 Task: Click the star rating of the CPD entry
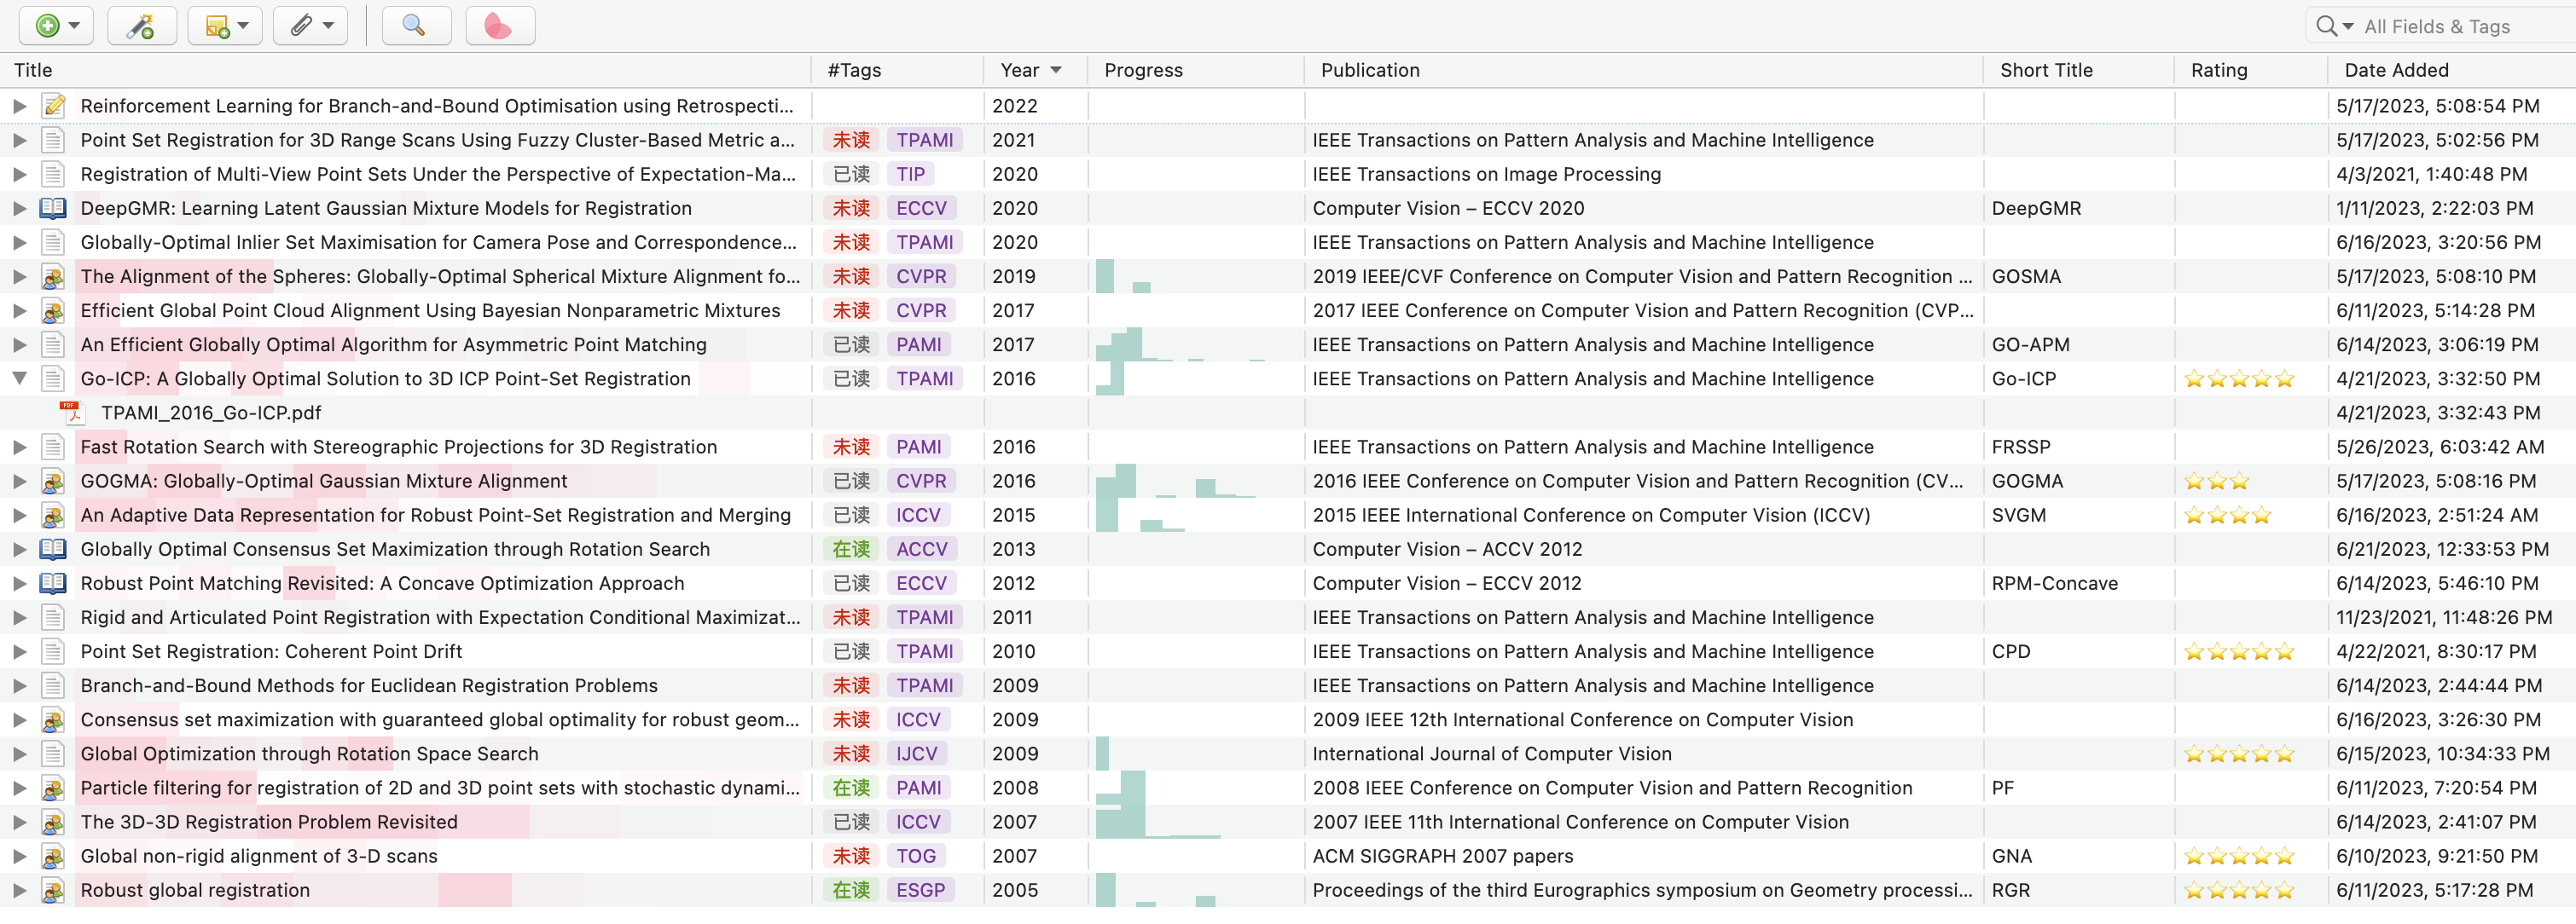pyautogui.click(x=2240, y=651)
